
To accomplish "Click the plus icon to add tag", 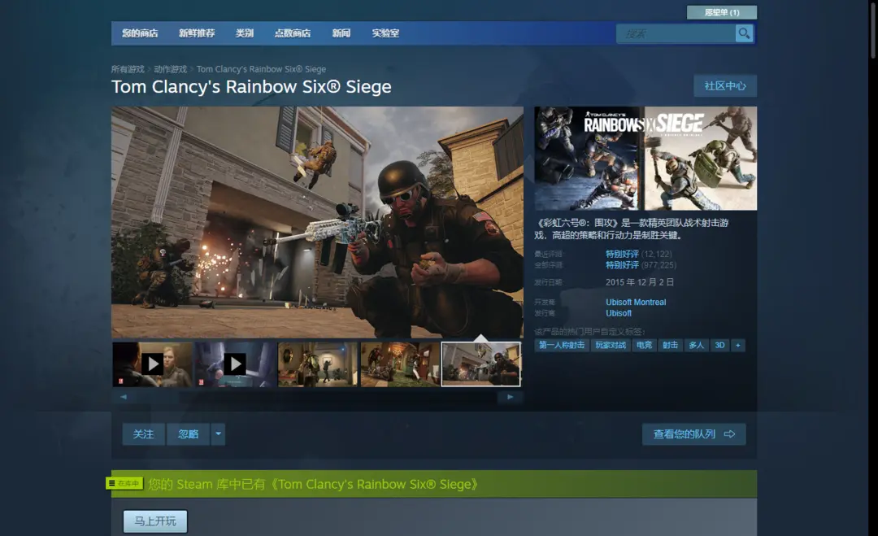I will (738, 345).
